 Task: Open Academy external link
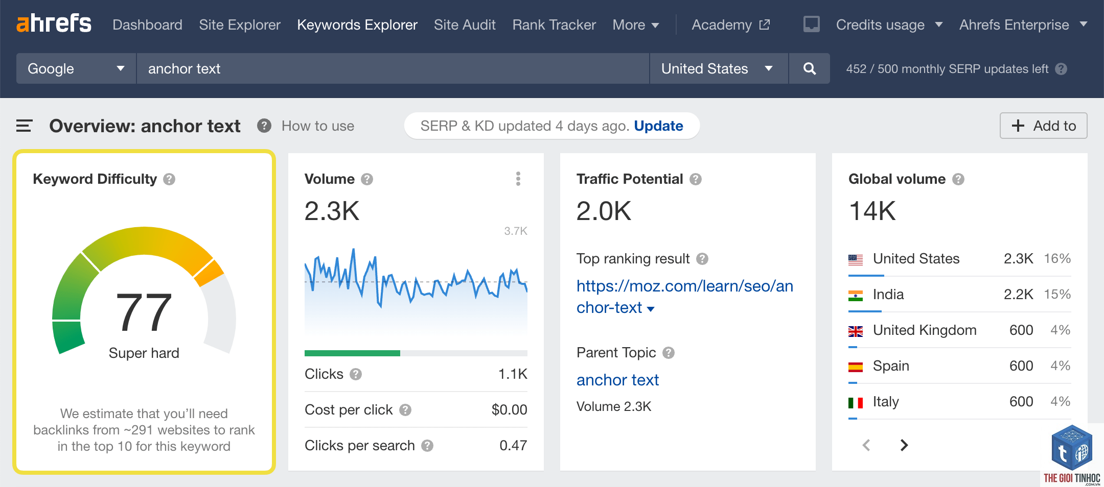click(731, 25)
